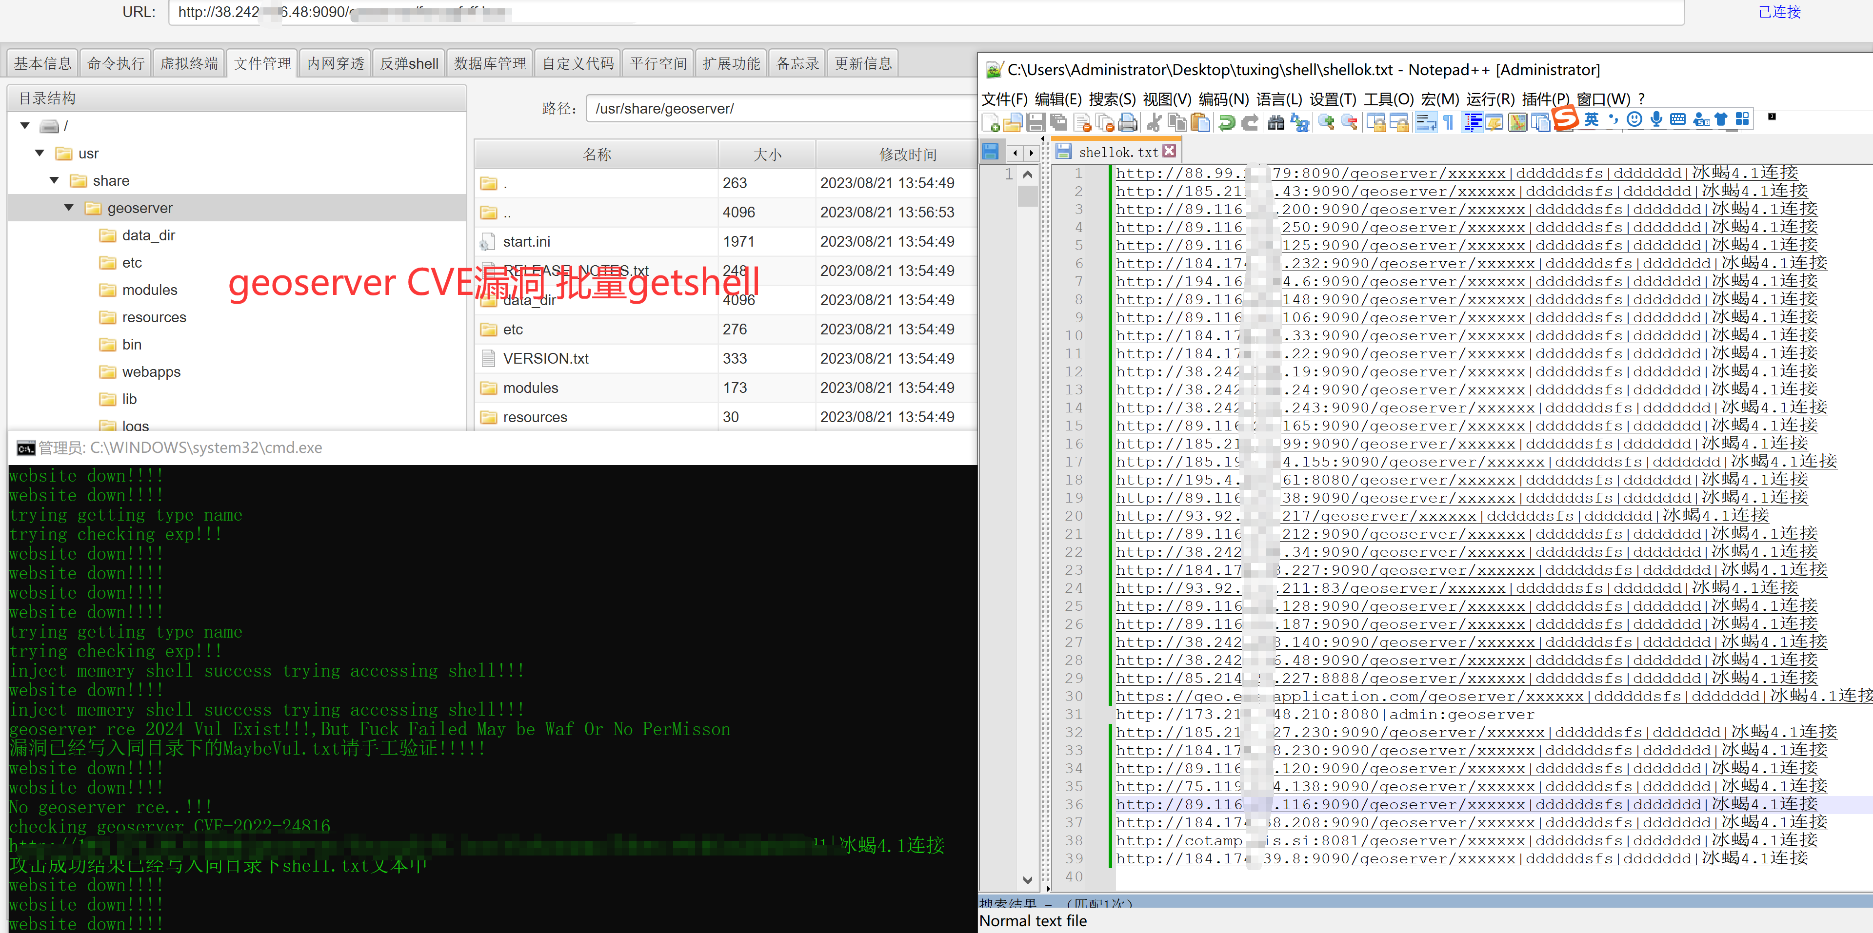
Task: Click the URL input field
Action: [926, 12]
